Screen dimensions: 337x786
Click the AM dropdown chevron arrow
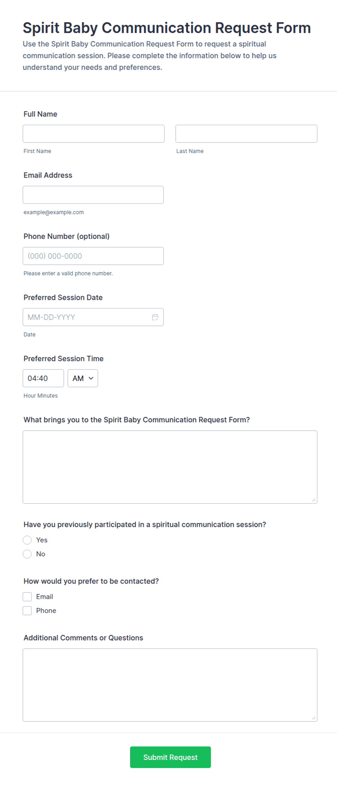point(91,378)
